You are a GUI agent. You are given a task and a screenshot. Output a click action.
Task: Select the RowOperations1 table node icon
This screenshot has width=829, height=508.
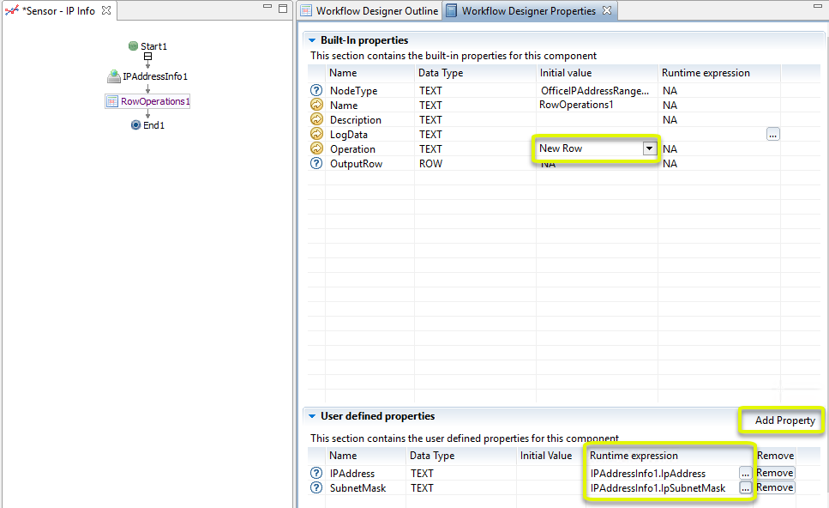tap(112, 101)
